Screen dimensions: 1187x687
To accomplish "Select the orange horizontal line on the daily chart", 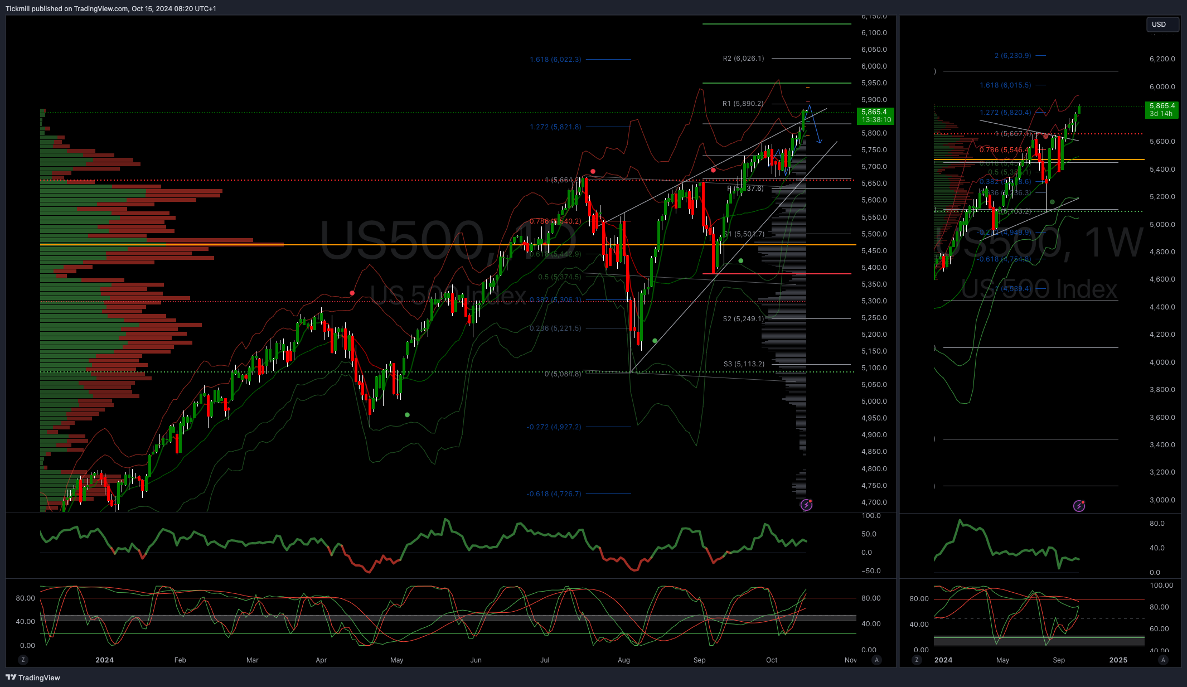I will click(448, 245).
